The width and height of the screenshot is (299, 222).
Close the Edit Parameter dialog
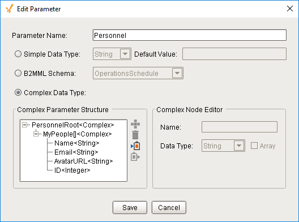(290, 8)
